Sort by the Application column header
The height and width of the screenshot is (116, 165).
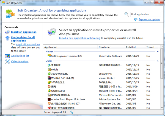click(70, 47)
